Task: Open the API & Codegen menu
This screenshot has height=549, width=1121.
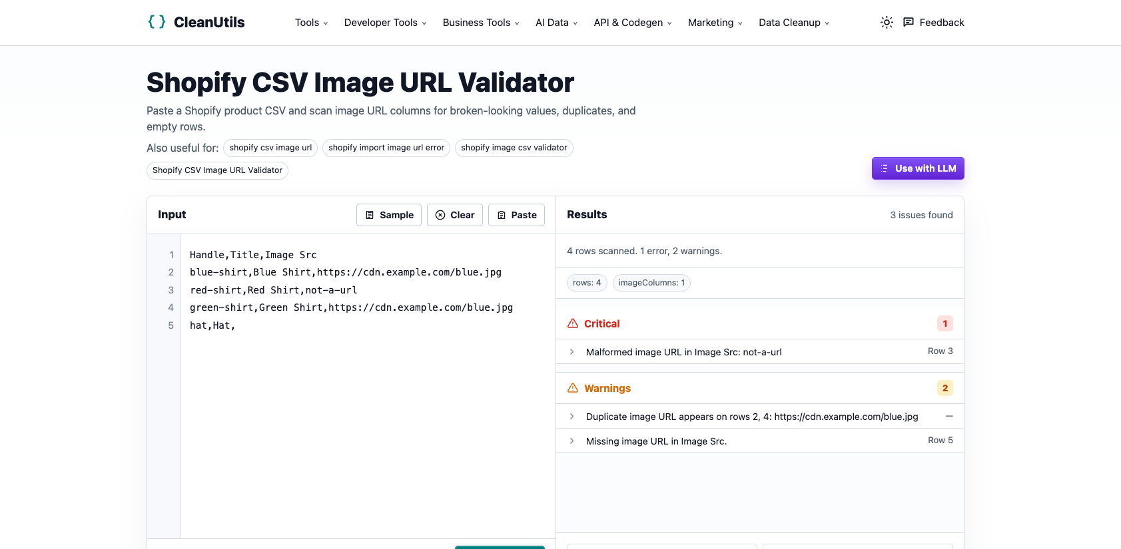Action: pyautogui.click(x=633, y=23)
